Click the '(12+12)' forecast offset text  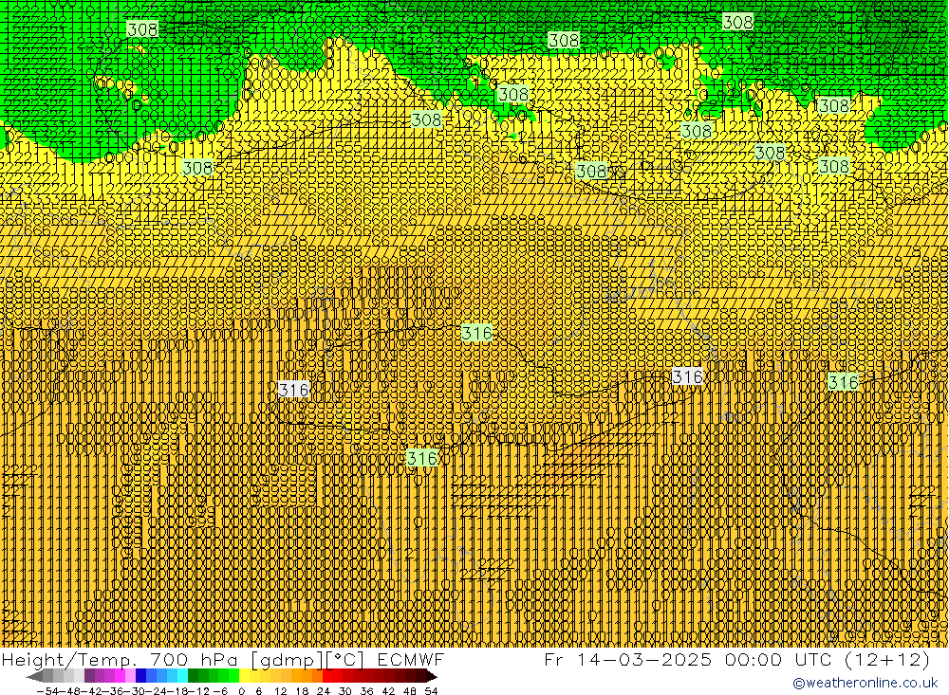click(x=887, y=659)
